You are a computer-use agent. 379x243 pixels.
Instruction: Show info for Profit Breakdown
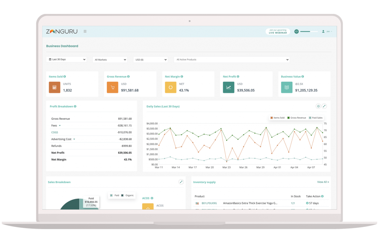pyautogui.click(x=75, y=106)
